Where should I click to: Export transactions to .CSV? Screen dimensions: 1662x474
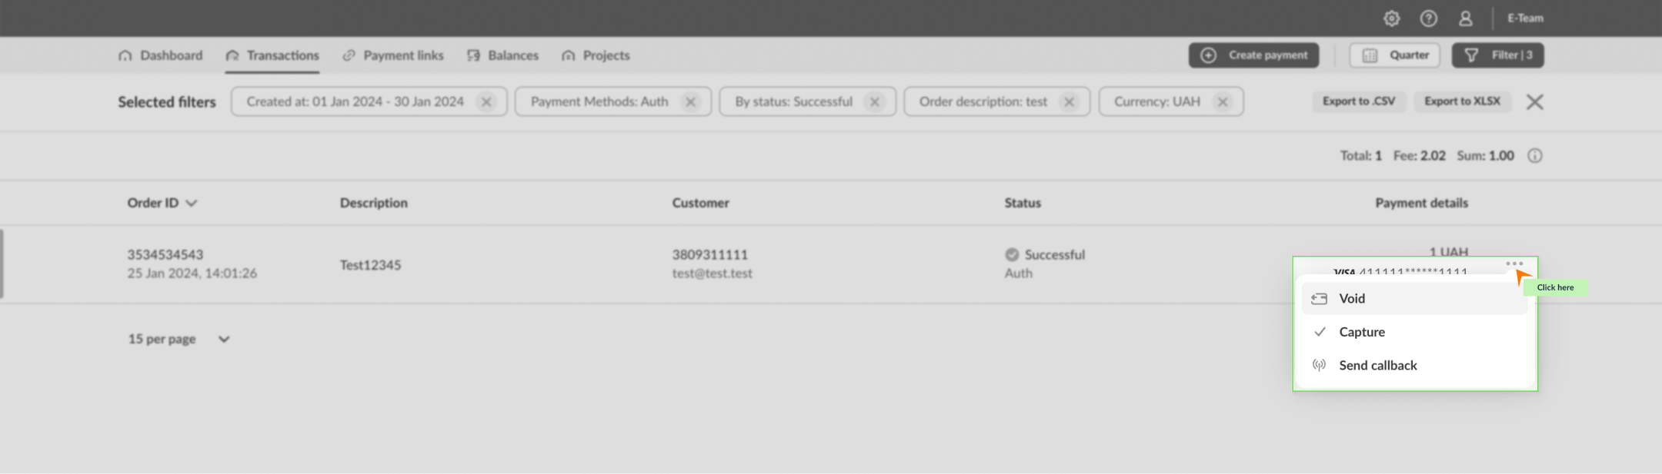tap(1358, 101)
